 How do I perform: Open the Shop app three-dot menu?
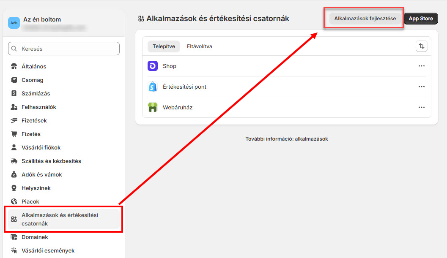point(421,66)
